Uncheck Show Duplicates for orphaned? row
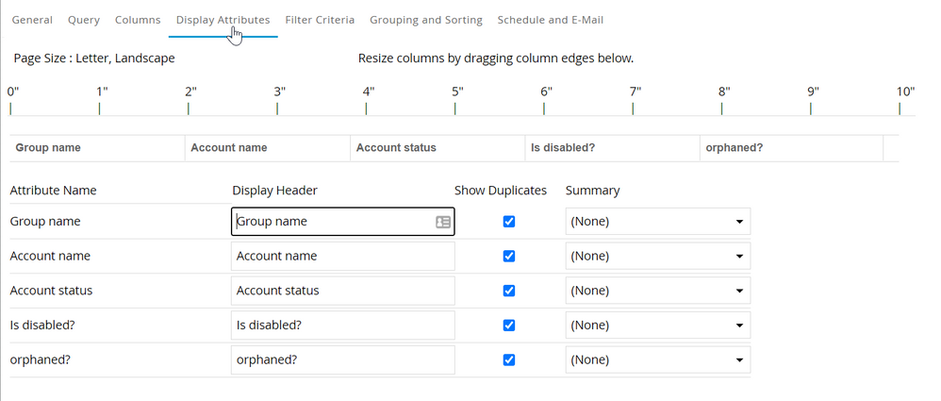Viewport: 941px width, 401px height. (x=509, y=359)
